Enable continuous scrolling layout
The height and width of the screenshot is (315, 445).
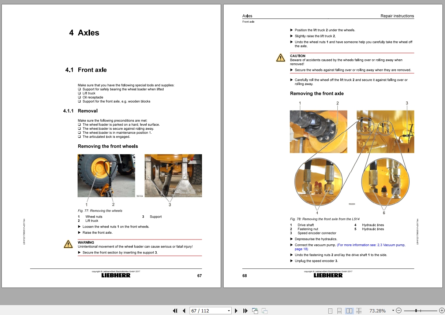pyautogui.click(x=340, y=310)
